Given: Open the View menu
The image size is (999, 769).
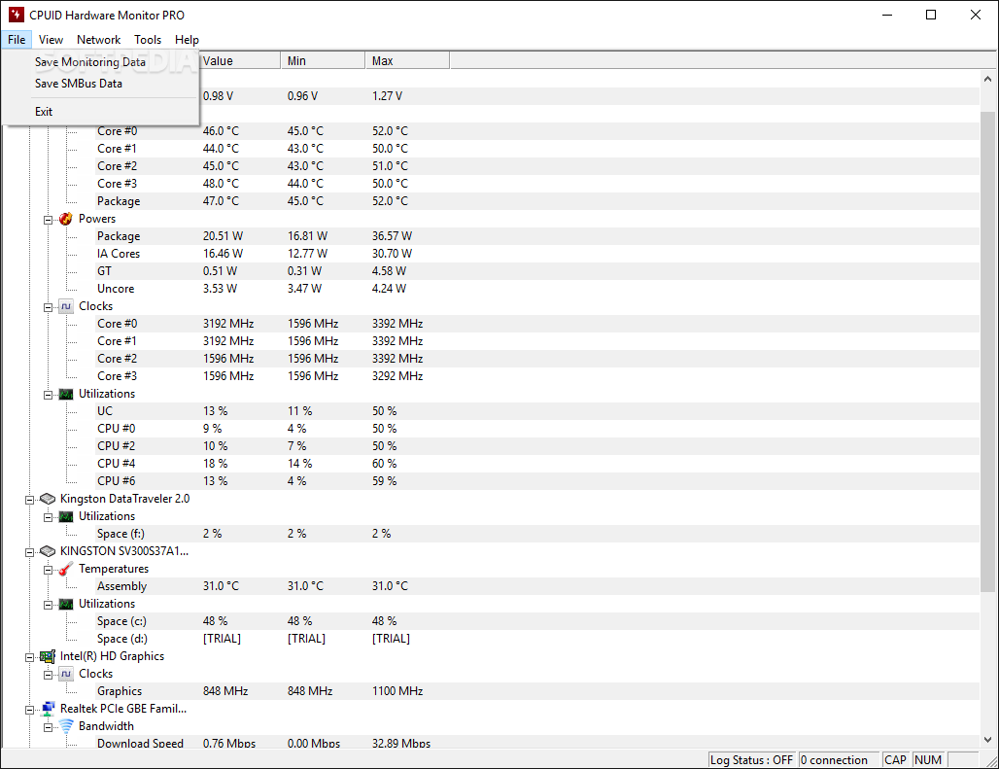Looking at the screenshot, I should click(x=51, y=40).
